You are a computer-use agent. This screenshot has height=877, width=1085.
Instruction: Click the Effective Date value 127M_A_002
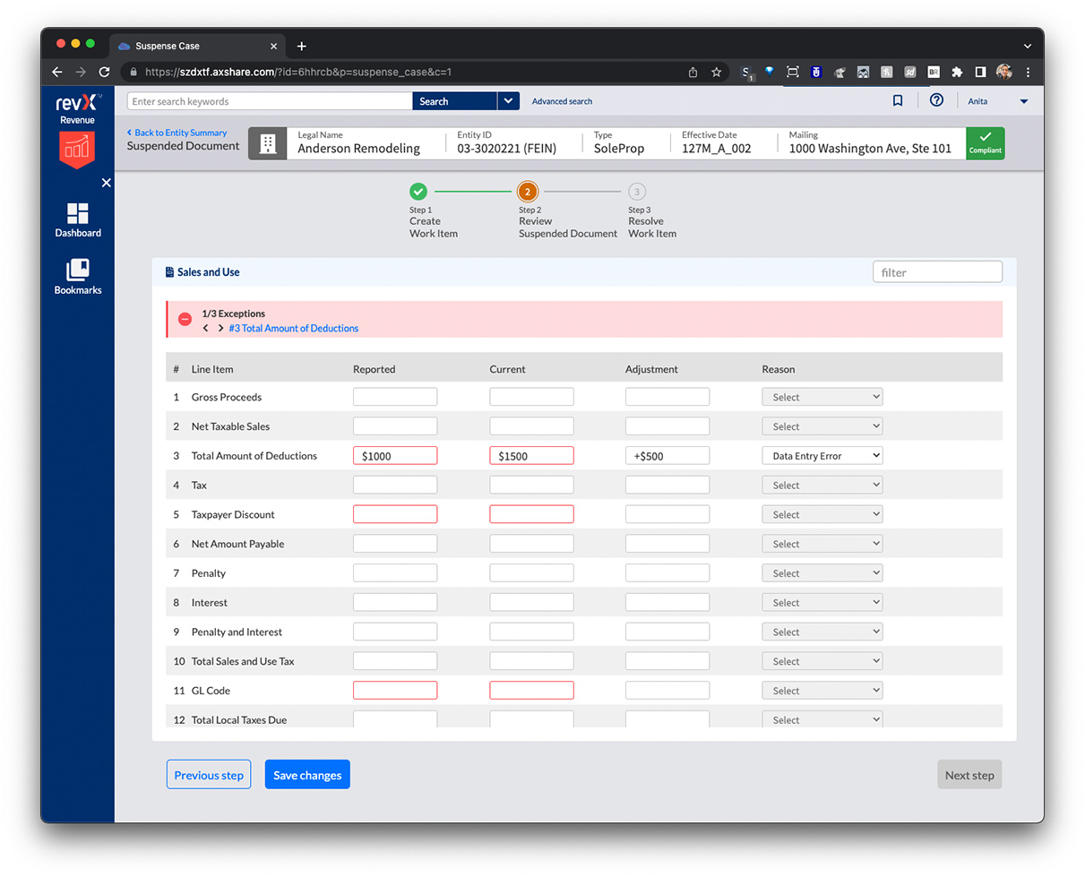coord(717,149)
